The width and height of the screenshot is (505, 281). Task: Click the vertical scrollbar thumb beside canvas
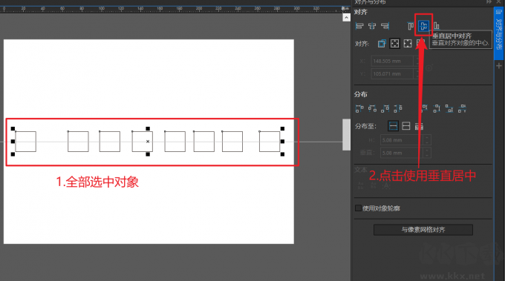pos(346,134)
